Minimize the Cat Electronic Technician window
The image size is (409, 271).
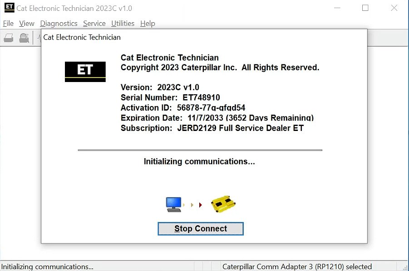(337, 8)
